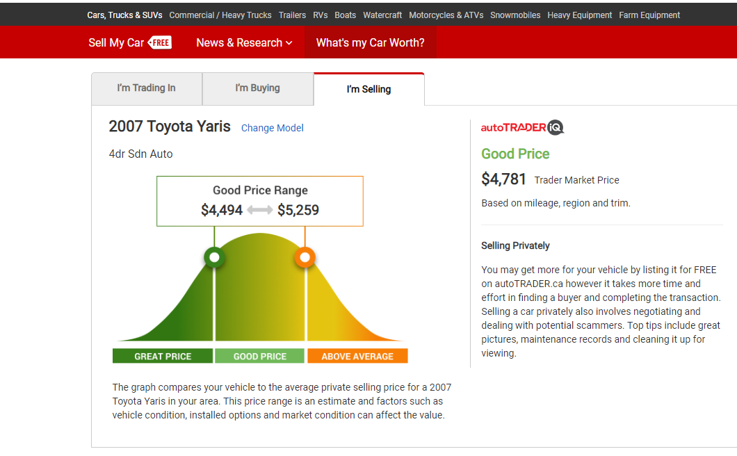Click the GOOD PRICE label
The width and height of the screenshot is (737, 456).
coord(260,357)
